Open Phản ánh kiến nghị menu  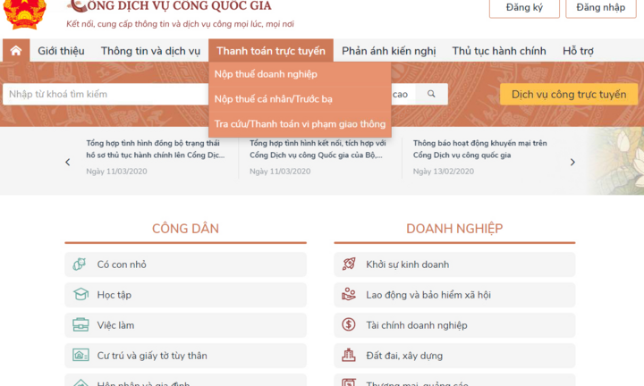388,51
